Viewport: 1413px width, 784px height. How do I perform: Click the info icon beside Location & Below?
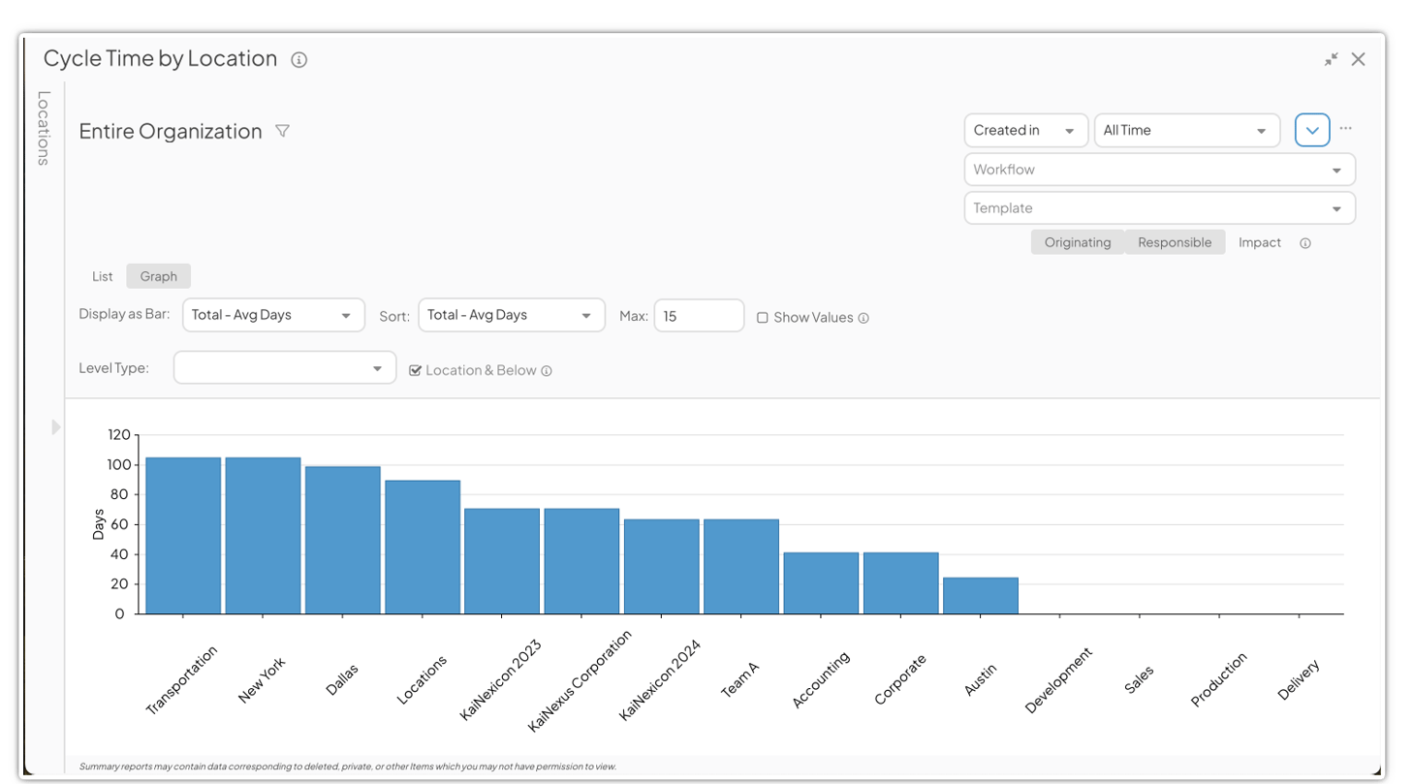546,369
